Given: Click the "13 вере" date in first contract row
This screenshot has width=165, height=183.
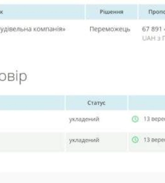Looking at the screenshot, I should (x=154, y=119).
